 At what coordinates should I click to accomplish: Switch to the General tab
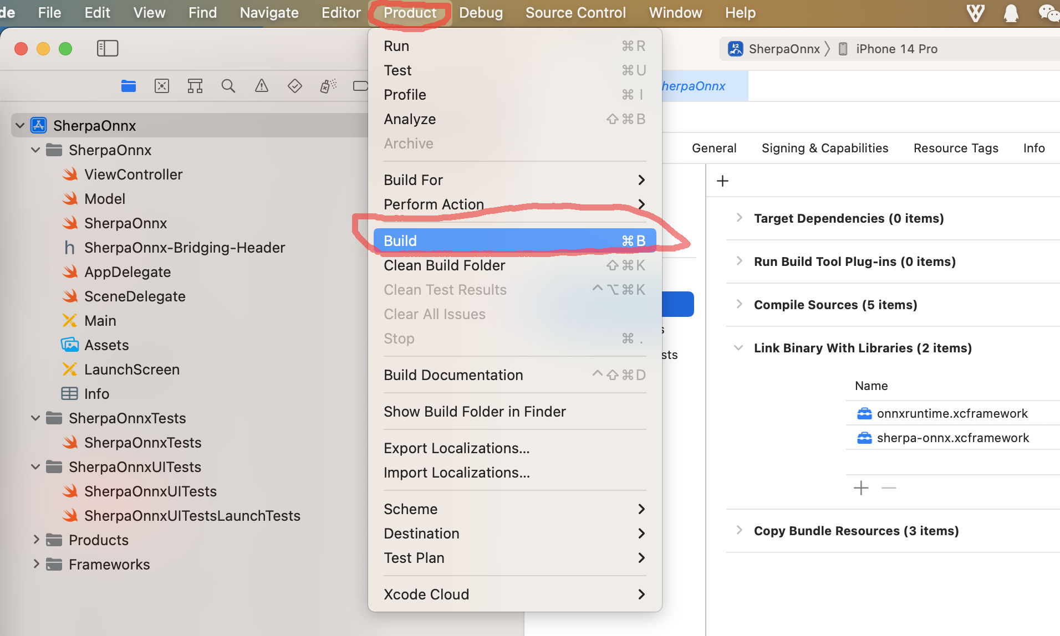[714, 148]
